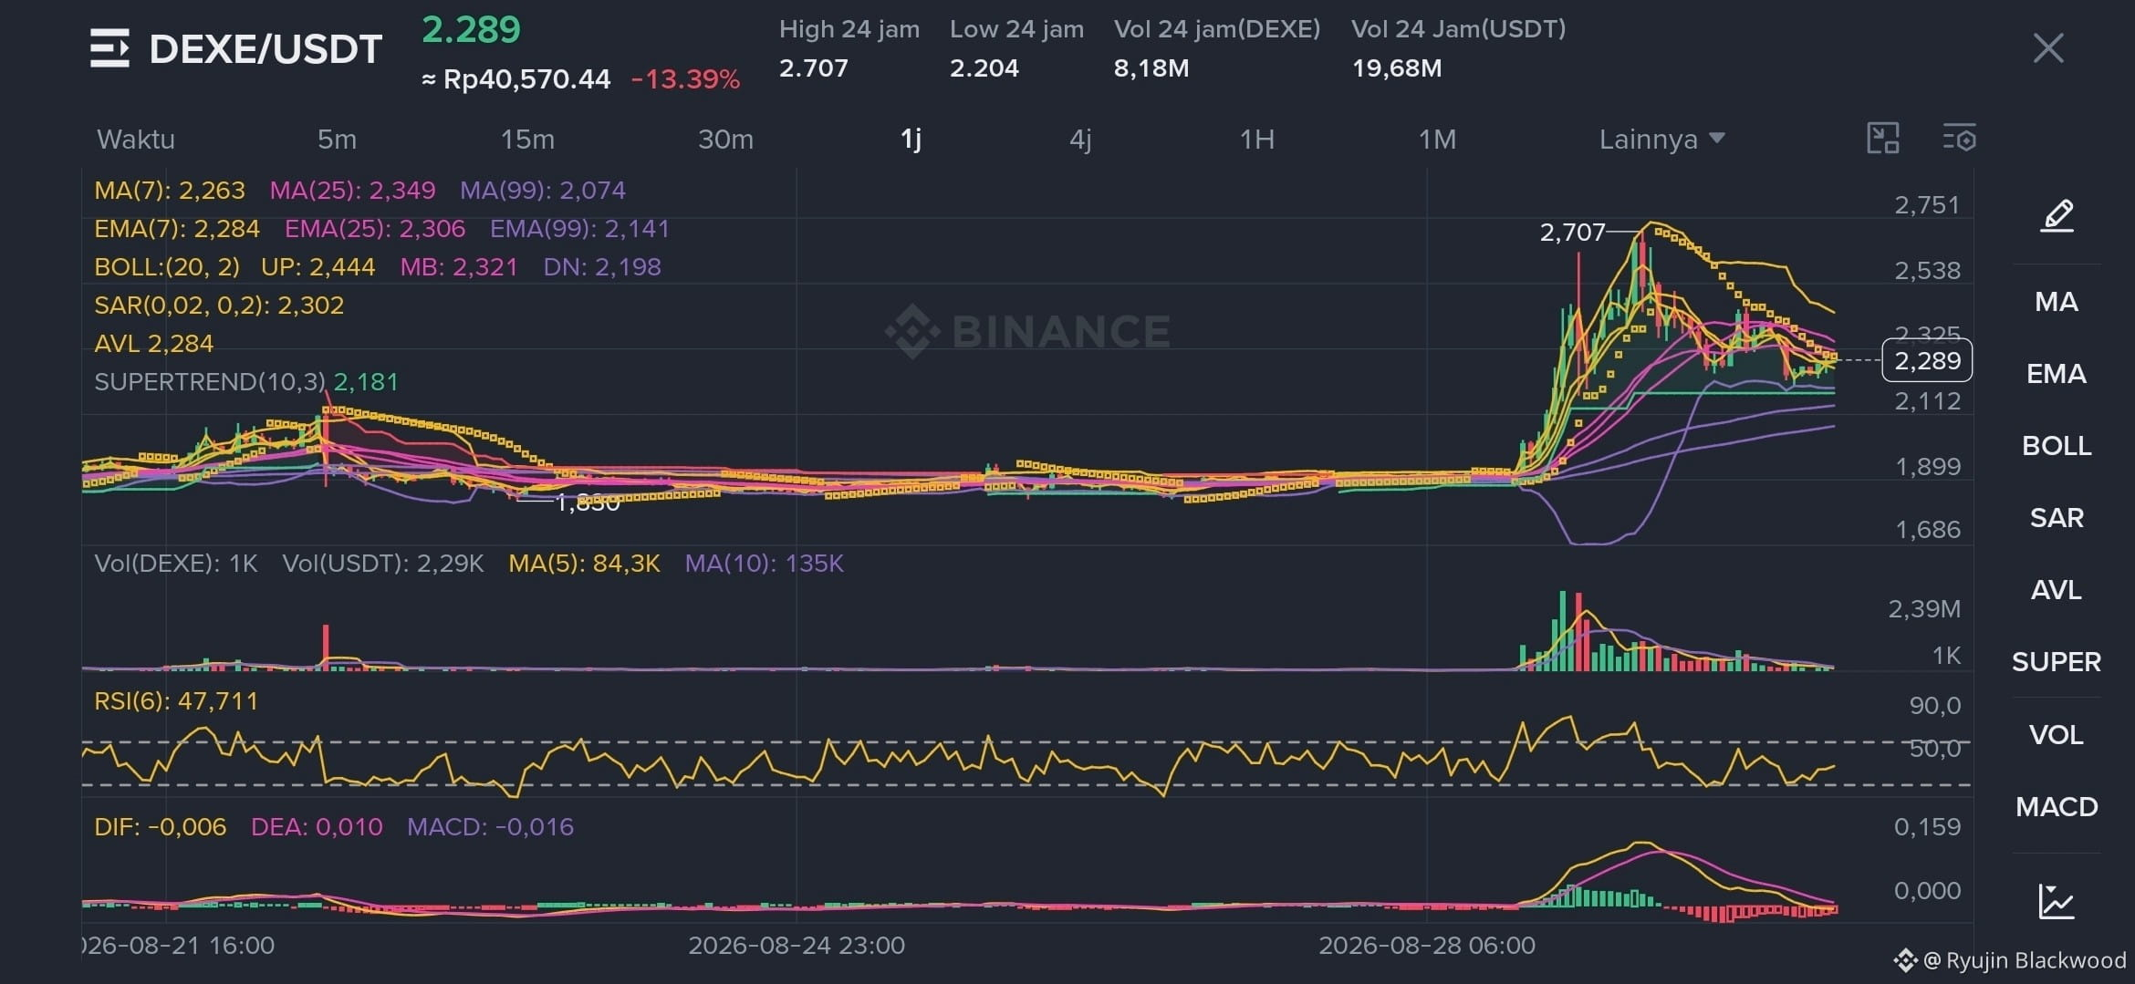Select the 1j timeframe
The width and height of the screenshot is (2135, 984).
pos(911,139)
